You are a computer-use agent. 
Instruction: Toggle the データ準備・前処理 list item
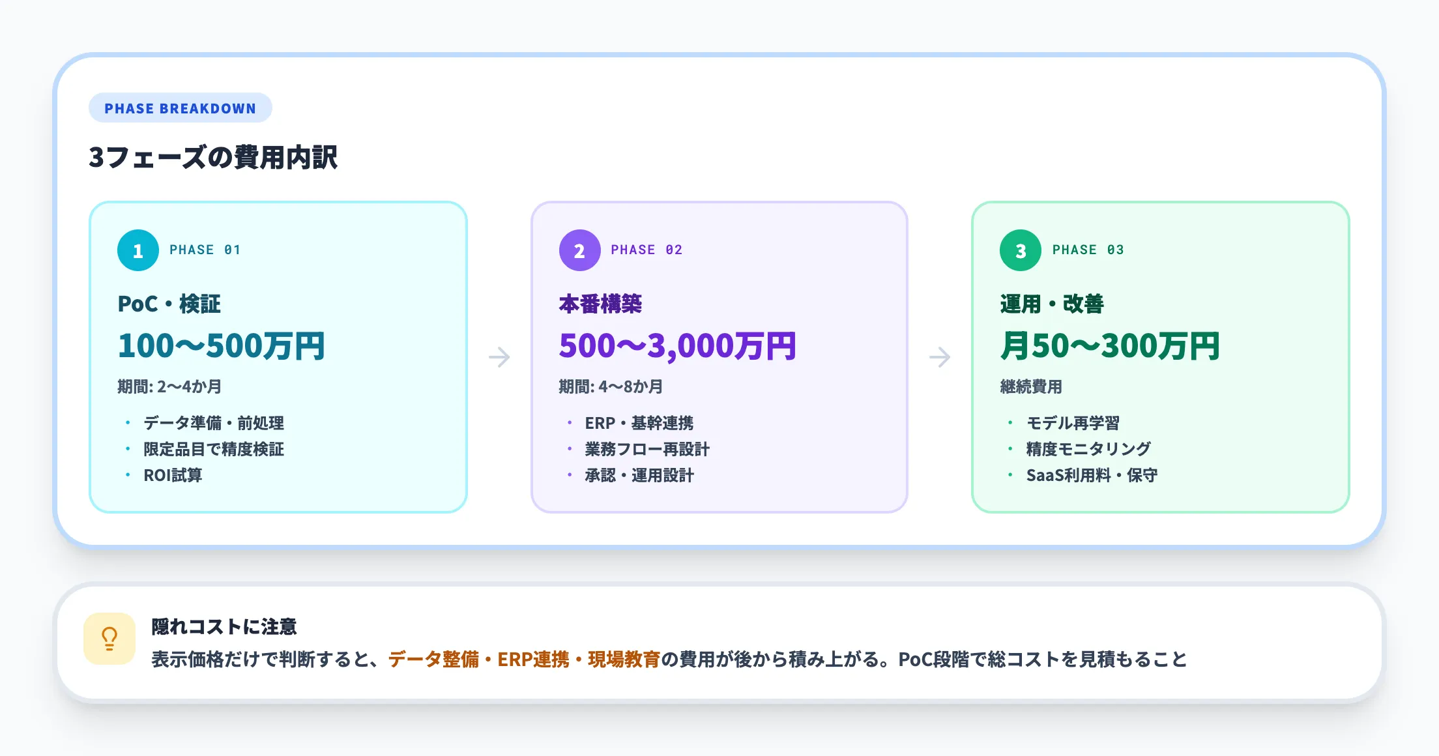[212, 423]
